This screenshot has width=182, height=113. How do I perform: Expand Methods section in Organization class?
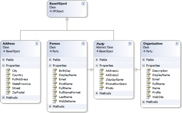tap(144, 102)
